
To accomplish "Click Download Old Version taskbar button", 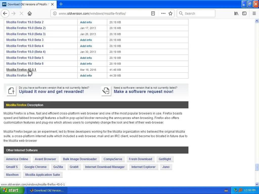I will click(x=47, y=190).
